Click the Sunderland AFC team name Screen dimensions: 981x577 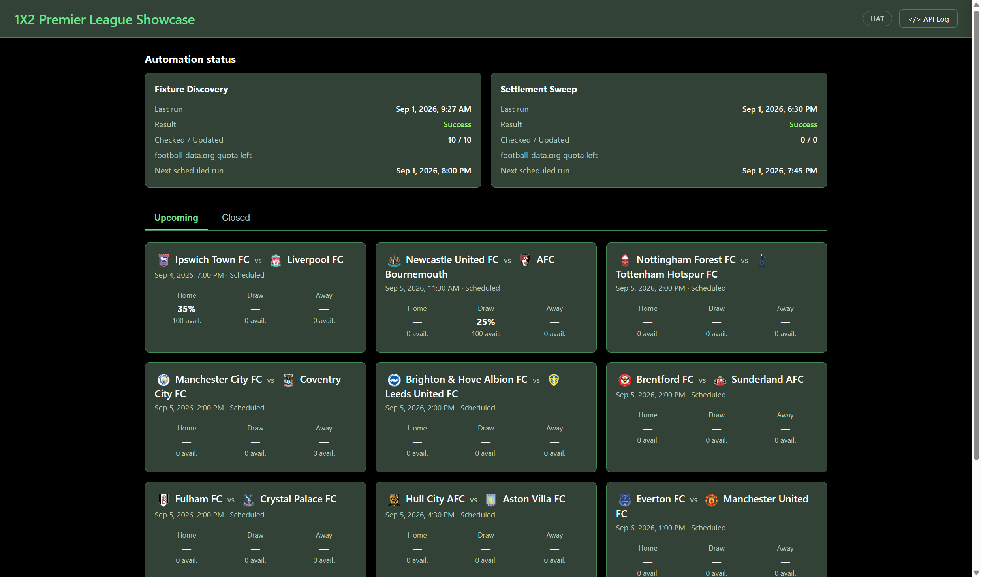[x=767, y=380]
